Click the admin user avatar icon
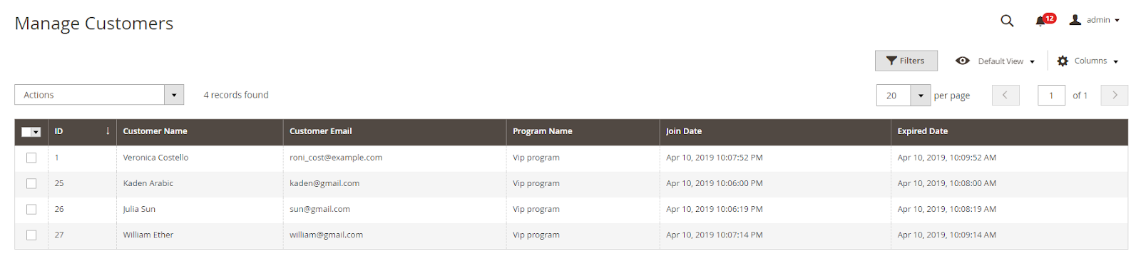1141x276 pixels. [1075, 20]
